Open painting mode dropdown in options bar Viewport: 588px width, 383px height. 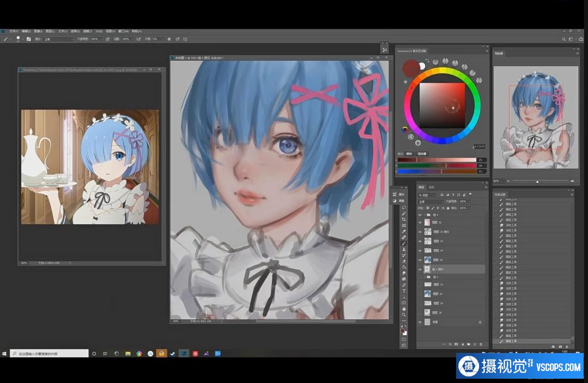pos(58,39)
